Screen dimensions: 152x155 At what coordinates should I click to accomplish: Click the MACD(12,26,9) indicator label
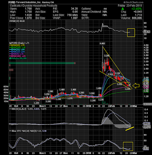click(19, 109)
